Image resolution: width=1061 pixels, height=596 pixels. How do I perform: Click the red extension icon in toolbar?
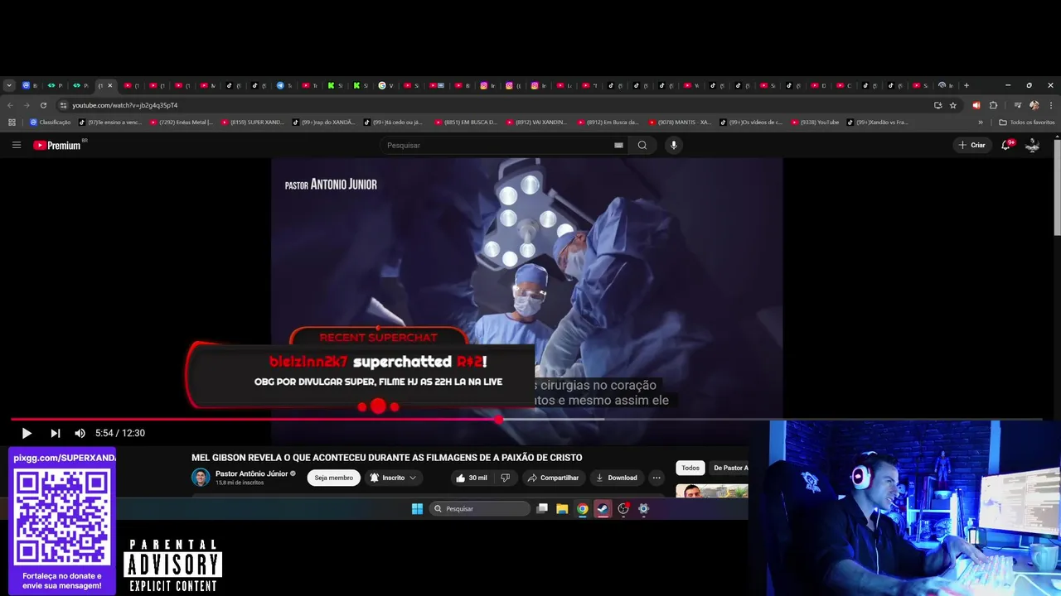(976, 105)
